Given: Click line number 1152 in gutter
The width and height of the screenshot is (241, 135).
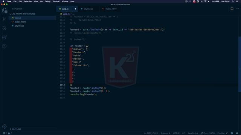Looking at the screenshot, I should tap(62, 85).
